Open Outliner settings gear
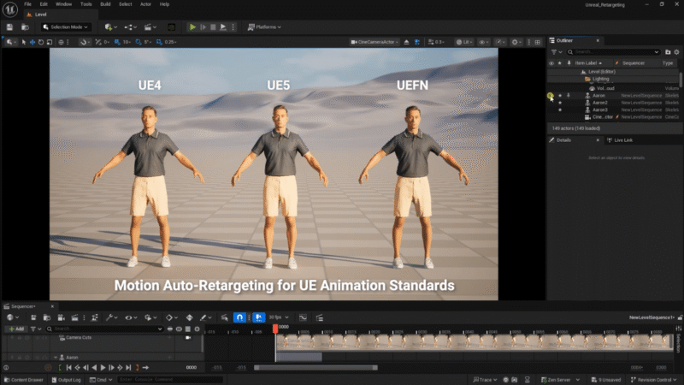Screen dimensions: 684x385 676,52
